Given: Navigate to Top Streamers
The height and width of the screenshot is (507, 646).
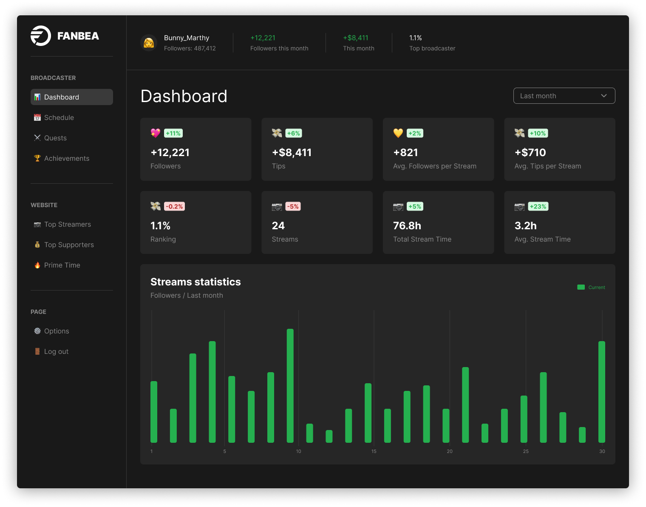Looking at the screenshot, I should 72,224.
